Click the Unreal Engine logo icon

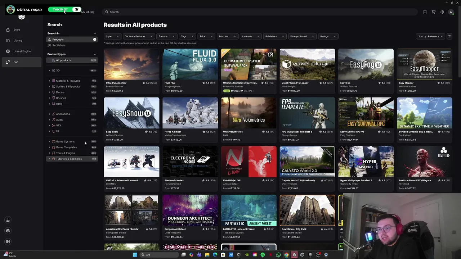(x=8, y=51)
